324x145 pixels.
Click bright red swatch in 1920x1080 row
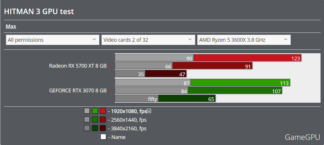coord(103,111)
